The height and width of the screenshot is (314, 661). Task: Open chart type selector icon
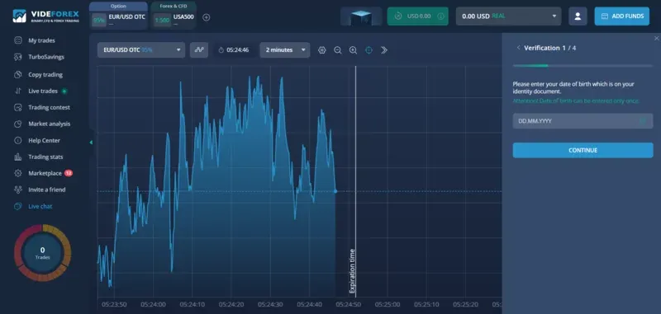[199, 50]
